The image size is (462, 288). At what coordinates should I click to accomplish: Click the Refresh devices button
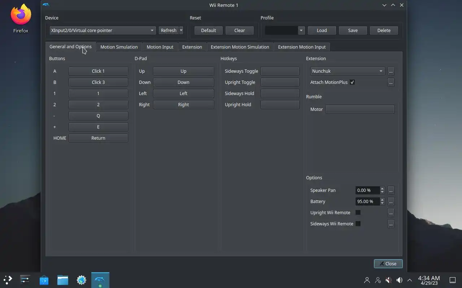click(x=169, y=31)
